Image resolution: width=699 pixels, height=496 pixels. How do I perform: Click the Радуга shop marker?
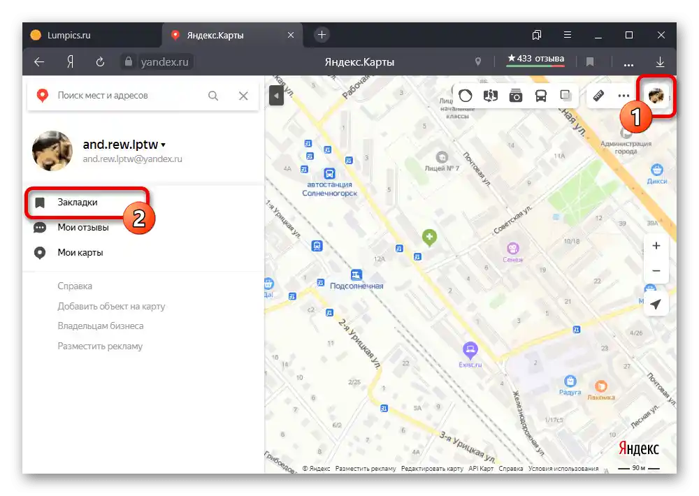pos(570,381)
